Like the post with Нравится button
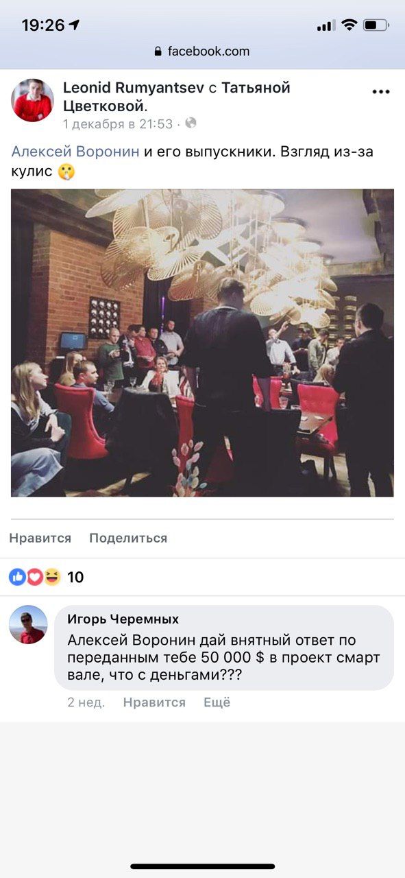 40,538
